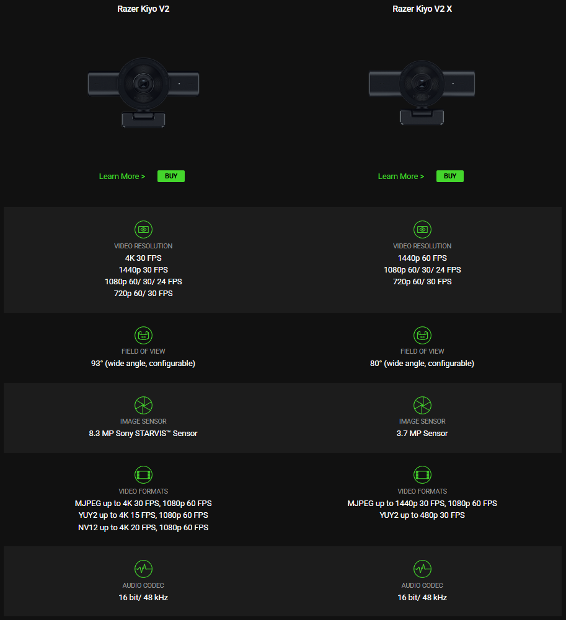
Task: Click the Audio Codec icon for Kiyo V2 X
Action: coord(422,569)
